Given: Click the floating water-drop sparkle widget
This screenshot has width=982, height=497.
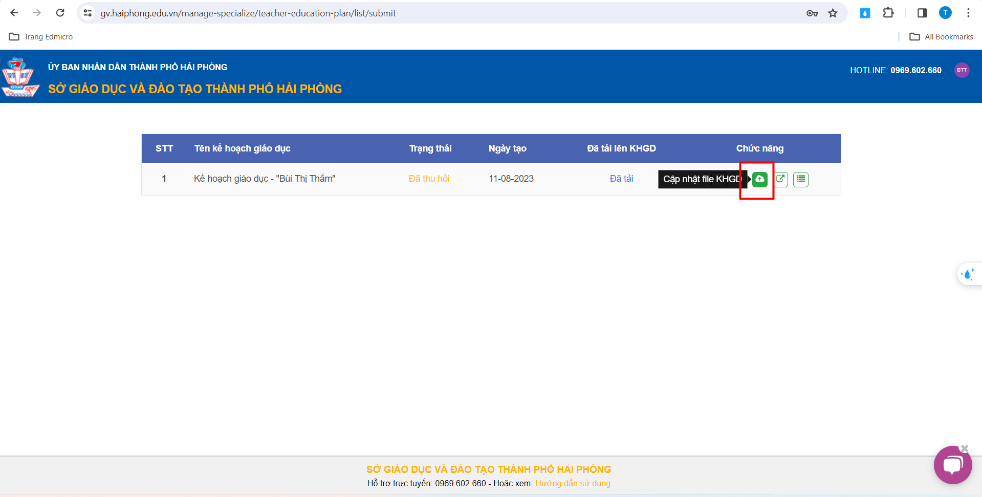Looking at the screenshot, I should 968,274.
